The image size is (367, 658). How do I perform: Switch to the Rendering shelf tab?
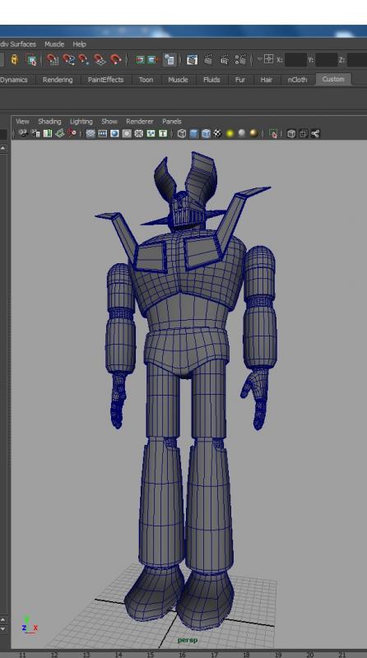58,79
